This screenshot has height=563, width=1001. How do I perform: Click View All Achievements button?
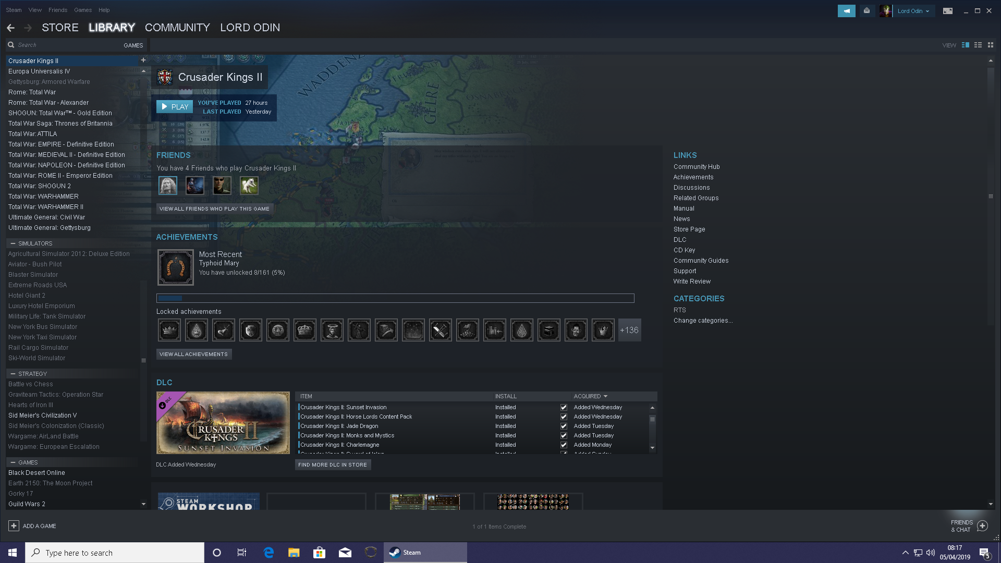pyautogui.click(x=194, y=354)
